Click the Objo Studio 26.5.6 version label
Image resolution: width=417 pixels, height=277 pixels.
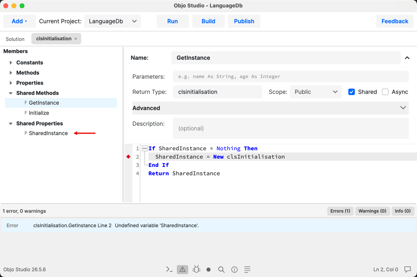pos(24,270)
